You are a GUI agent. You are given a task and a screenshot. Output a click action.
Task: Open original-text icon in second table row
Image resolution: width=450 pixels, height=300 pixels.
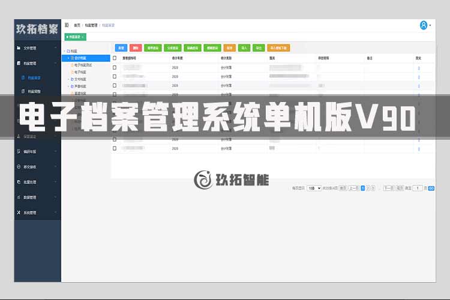tap(419, 77)
